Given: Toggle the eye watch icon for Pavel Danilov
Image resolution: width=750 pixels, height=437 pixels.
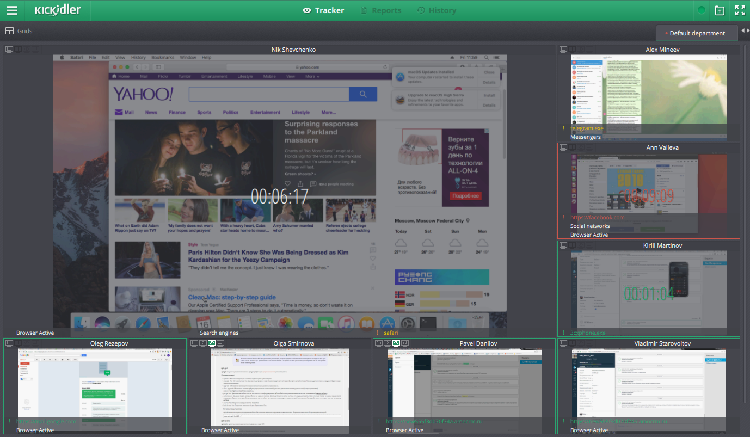Looking at the screenshot, I should point(396,343).
